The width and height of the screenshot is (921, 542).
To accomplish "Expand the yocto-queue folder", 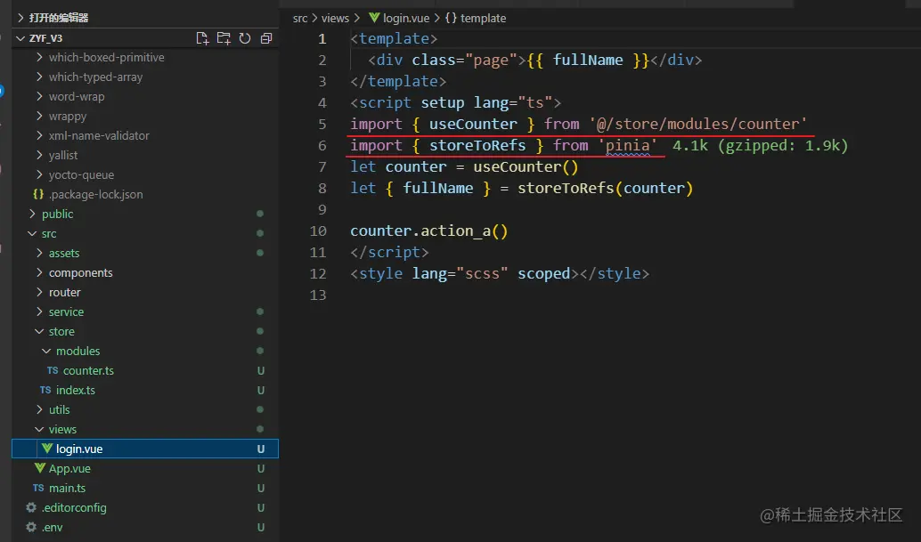I will 39,174.
